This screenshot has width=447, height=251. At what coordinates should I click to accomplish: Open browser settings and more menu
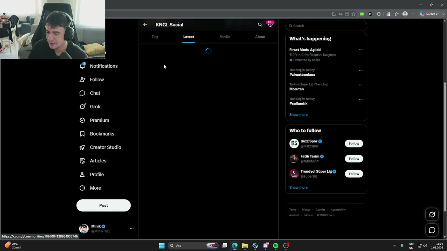(413, 14)
